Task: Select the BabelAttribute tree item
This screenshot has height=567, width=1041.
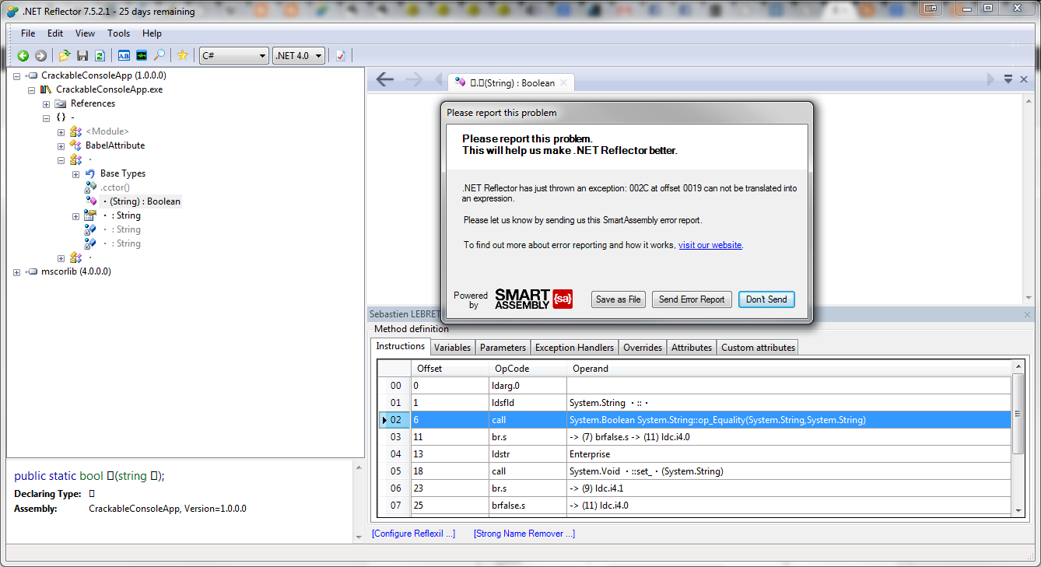Action: click(115, 145)
